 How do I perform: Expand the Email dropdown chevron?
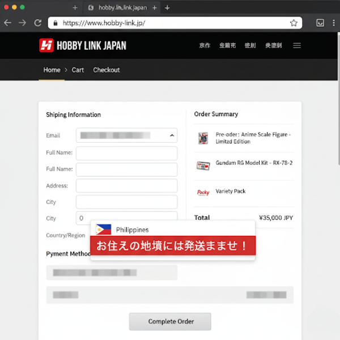pos(172,135)
